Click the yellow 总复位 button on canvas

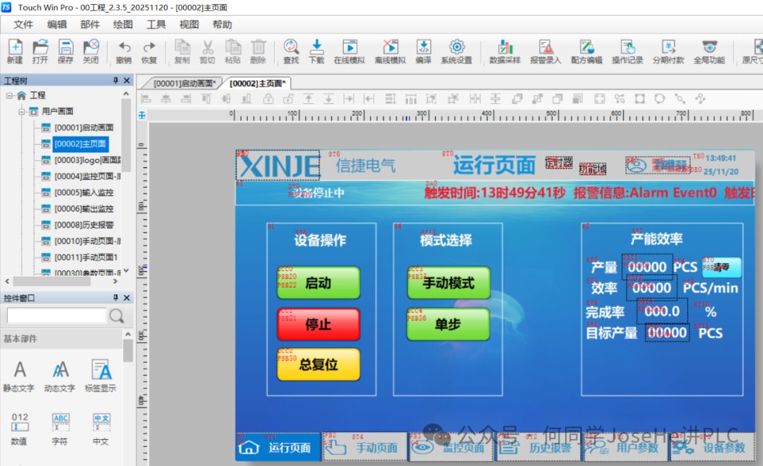[x=318, y=364]
